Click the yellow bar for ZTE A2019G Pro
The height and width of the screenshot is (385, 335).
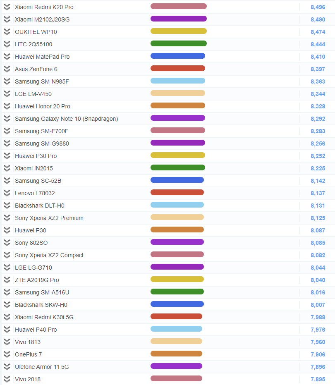coord(177,279)
